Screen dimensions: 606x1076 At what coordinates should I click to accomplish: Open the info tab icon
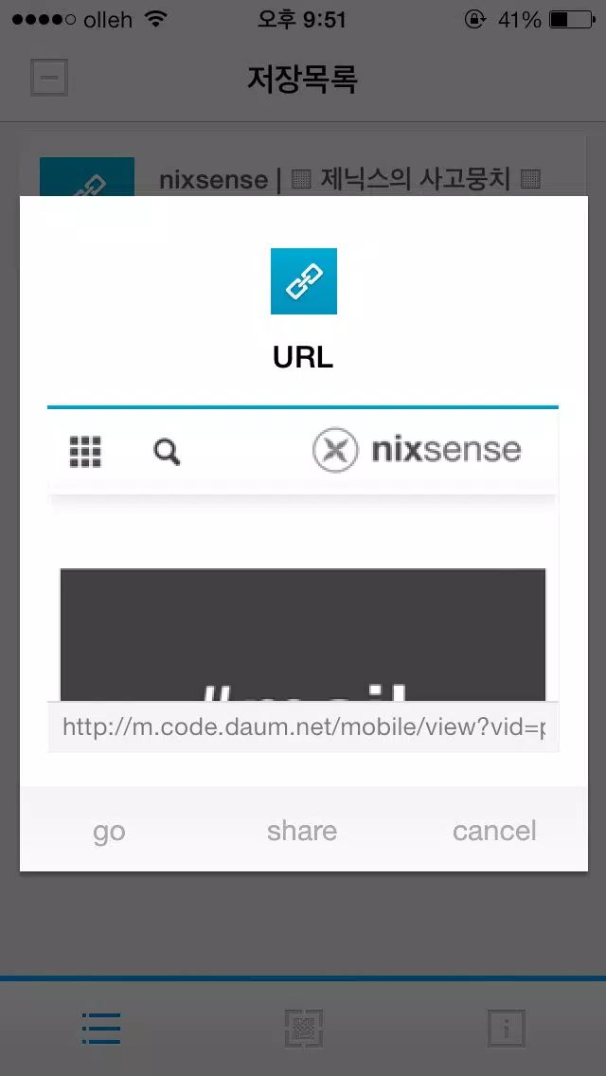[x=507, y=1028]
